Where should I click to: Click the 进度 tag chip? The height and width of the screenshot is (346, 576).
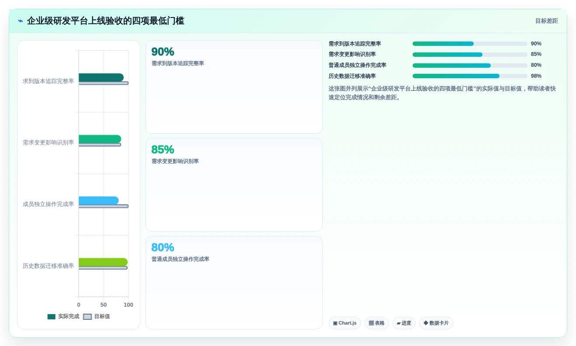pos(404,323)
